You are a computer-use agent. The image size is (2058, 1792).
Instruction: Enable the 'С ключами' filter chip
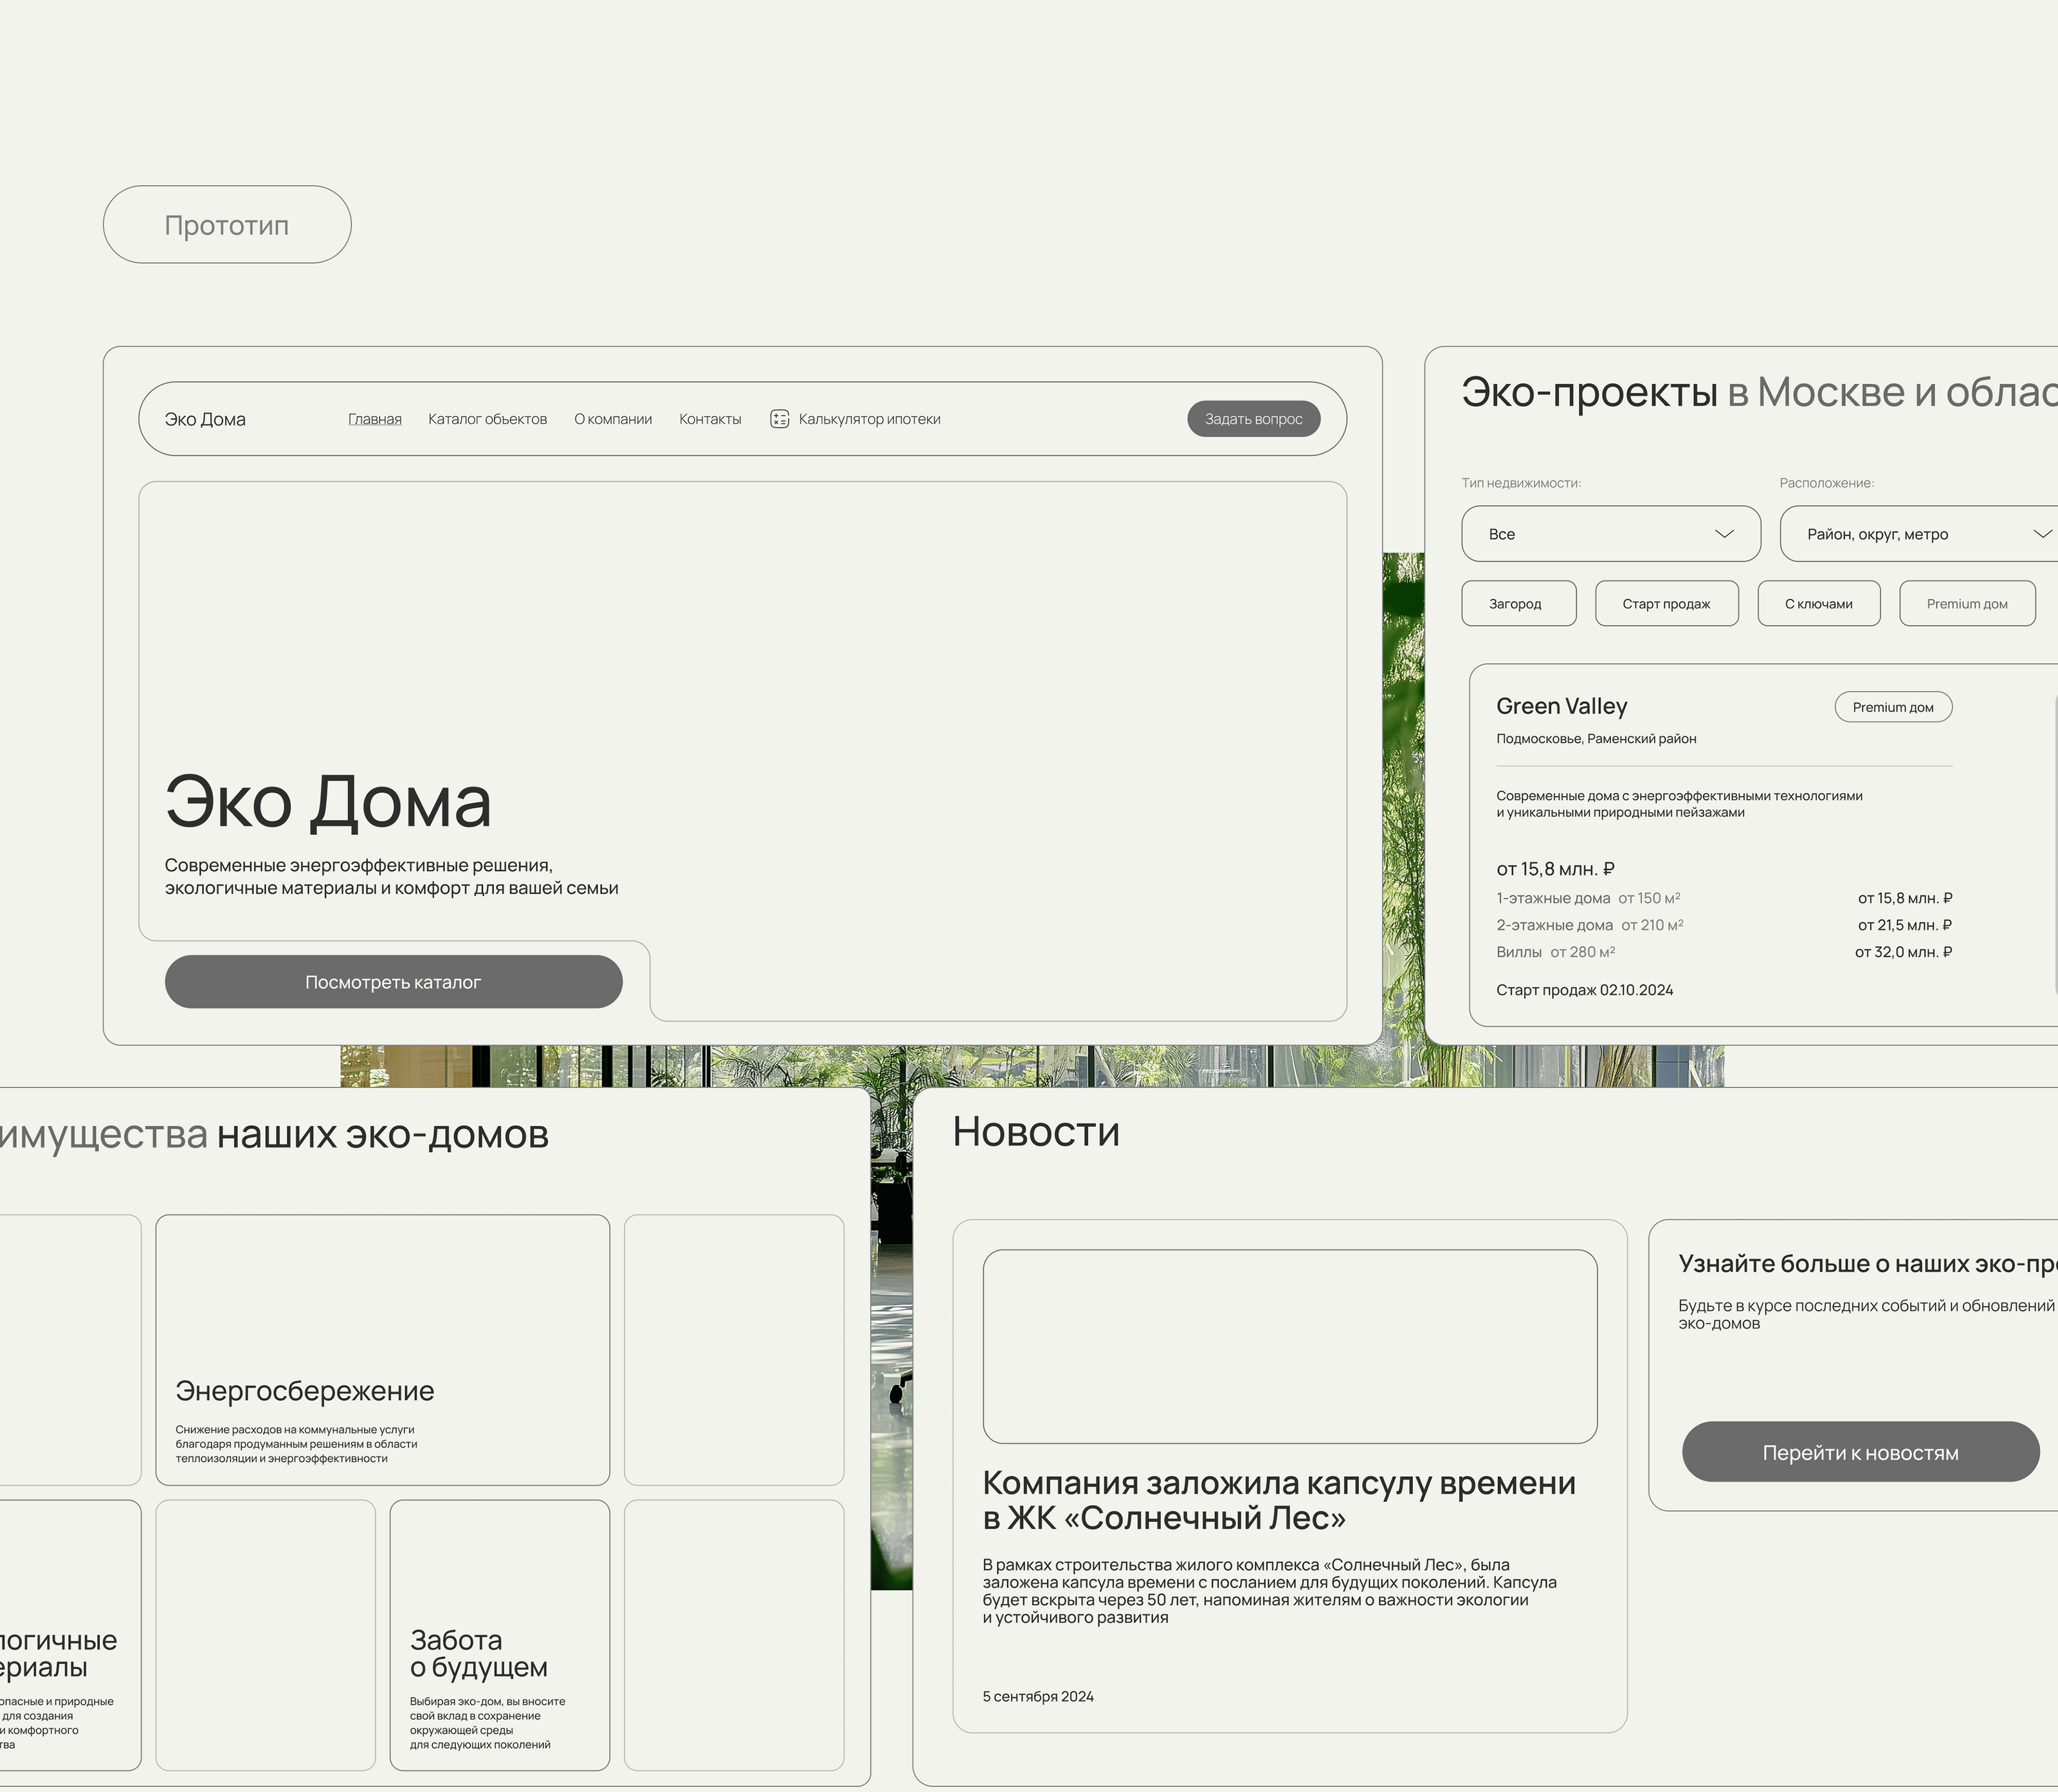[1818, 604]
